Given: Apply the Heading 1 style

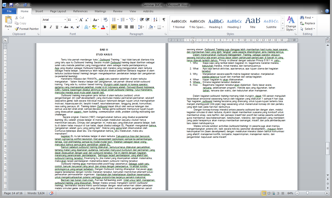Looking at the screenshot, I should [x=215, y=24].
